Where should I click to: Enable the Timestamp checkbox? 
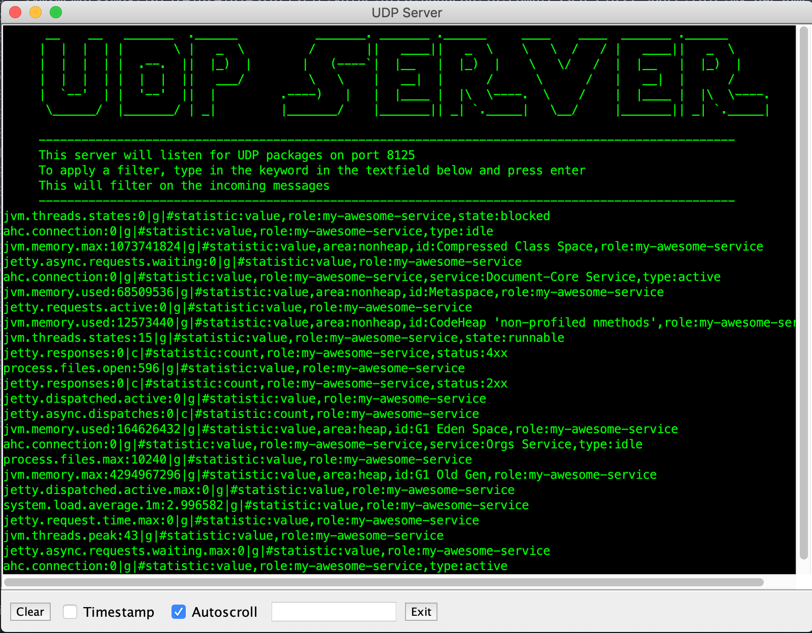click(x=70, y=612)
